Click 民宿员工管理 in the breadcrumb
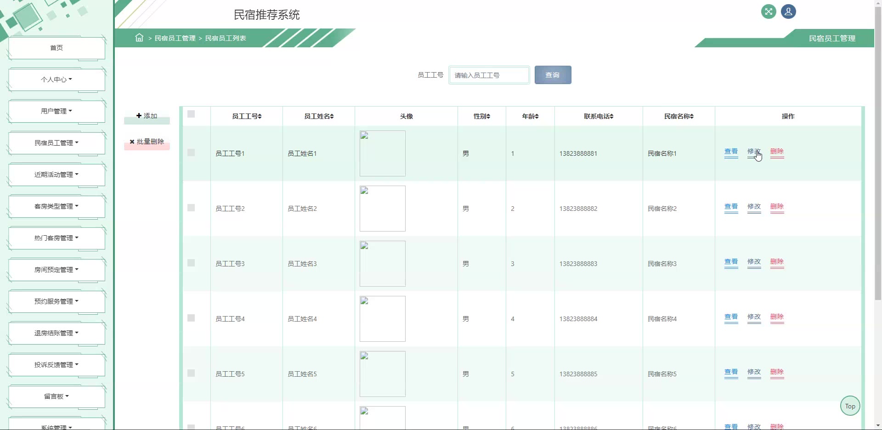 pyautogui.click(x=175, y=38)
